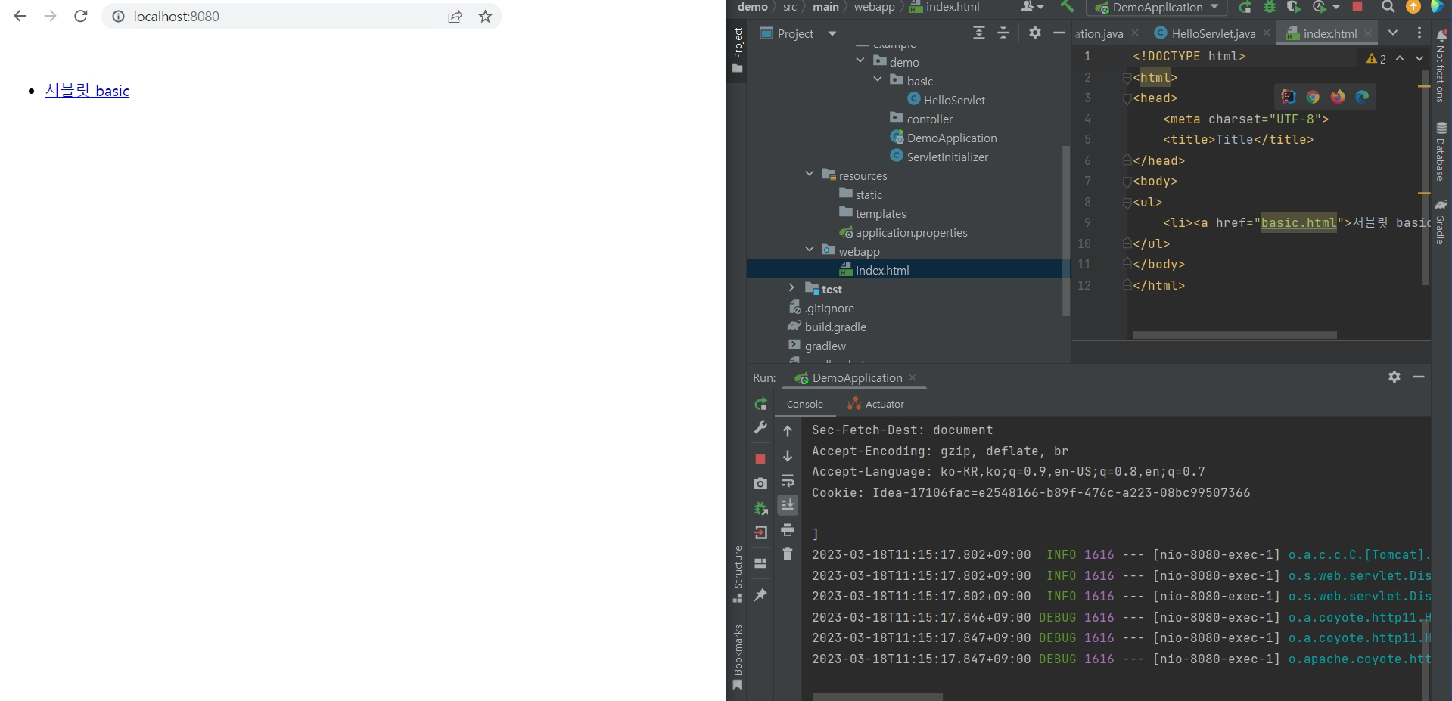The image size is (1452, 701).
Task: Click the share page icon in address bar
Action: coord(455,17)
